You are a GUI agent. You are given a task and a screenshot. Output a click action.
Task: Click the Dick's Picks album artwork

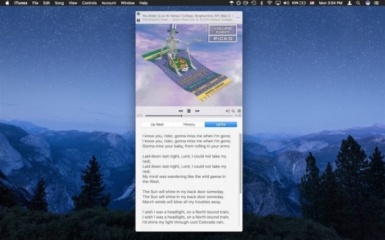pos(189,65)
